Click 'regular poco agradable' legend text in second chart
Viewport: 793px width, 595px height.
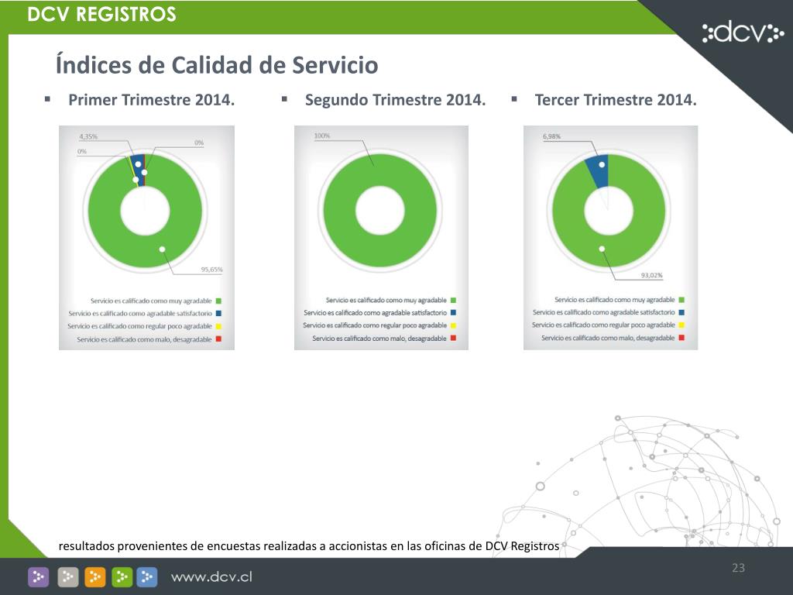click(x=375, y=325)
